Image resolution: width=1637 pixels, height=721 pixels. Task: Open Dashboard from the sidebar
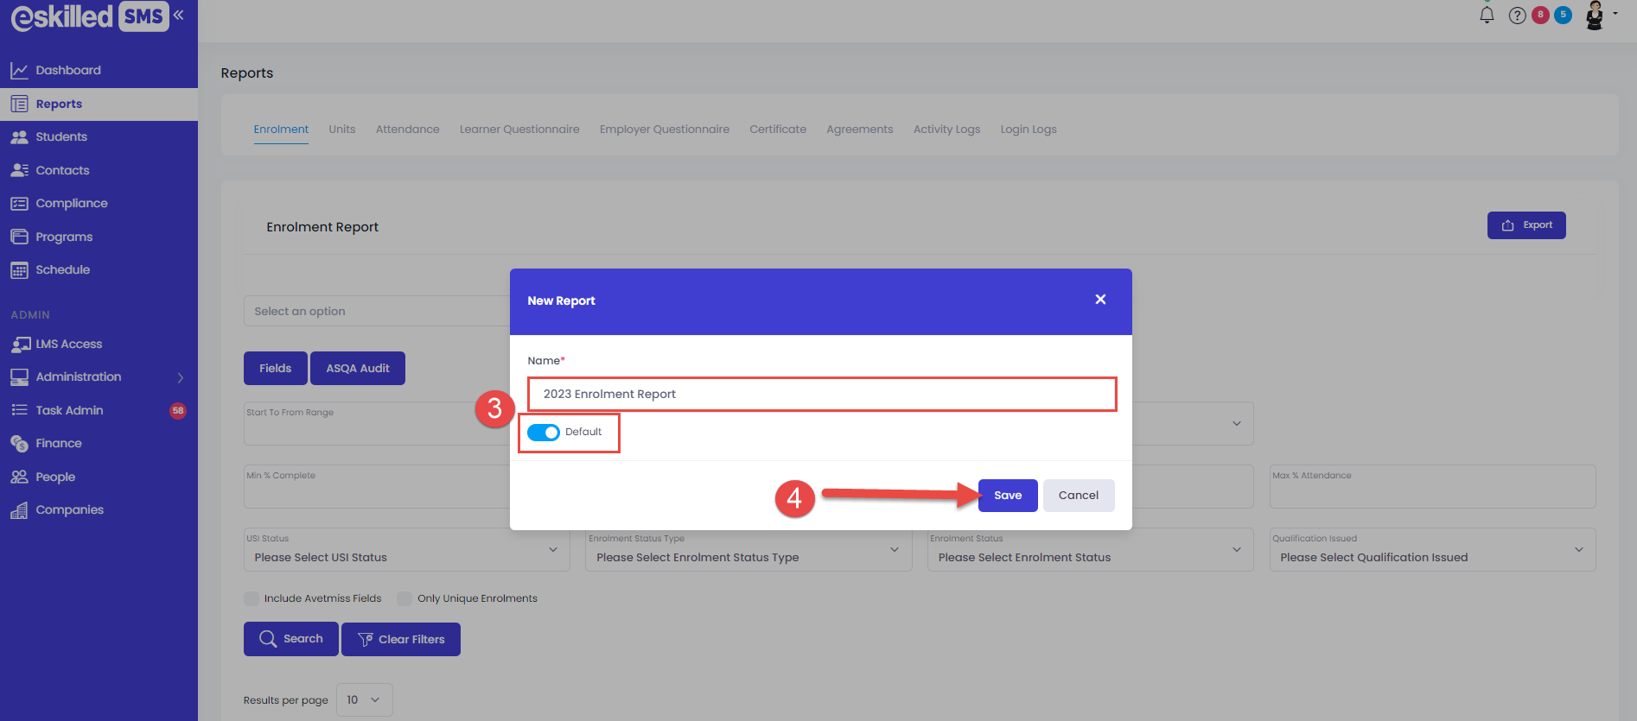point(67,70)
